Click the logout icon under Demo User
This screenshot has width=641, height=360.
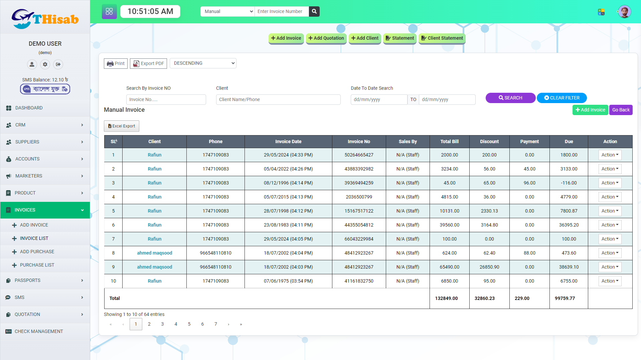(58, 64)
